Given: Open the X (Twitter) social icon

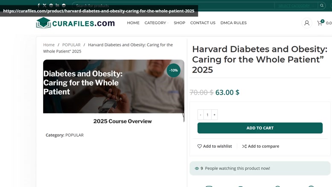Looking at the screenshot, I should pyautogui.click(x=45, y=6).
